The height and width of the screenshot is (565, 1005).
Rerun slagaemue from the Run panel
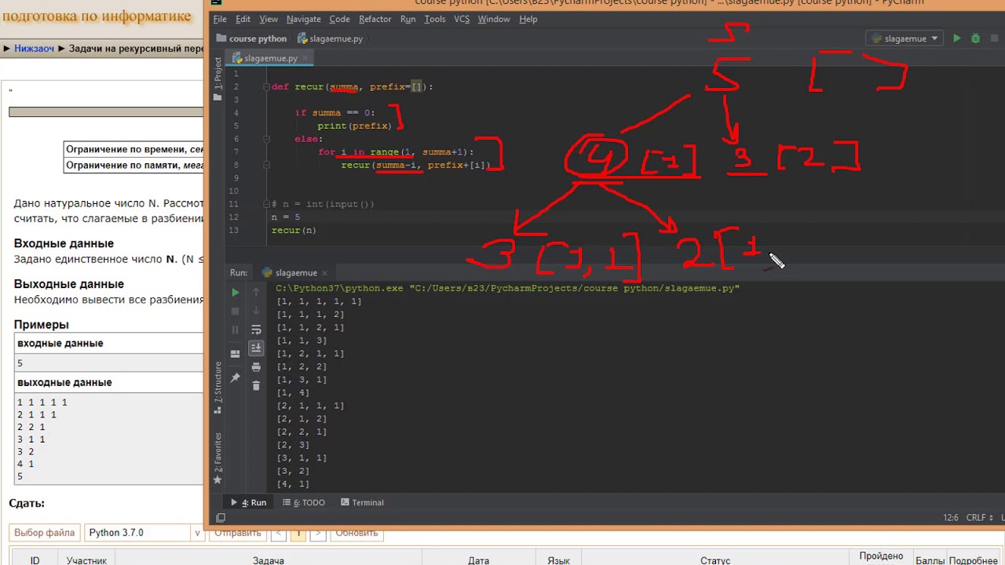pos(235,292)
